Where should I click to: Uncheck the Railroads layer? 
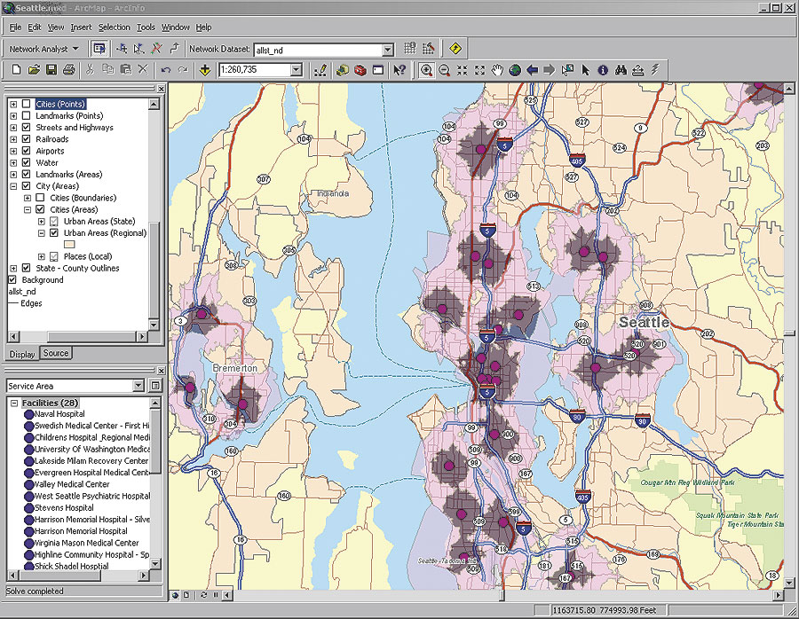point(26,139)
